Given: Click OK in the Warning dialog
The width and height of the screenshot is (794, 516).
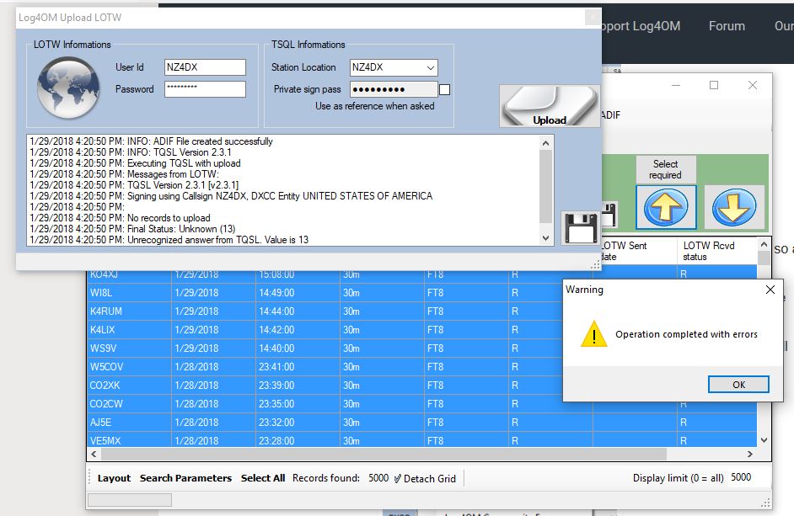Looking at the screenshot, I should point(738,385).
